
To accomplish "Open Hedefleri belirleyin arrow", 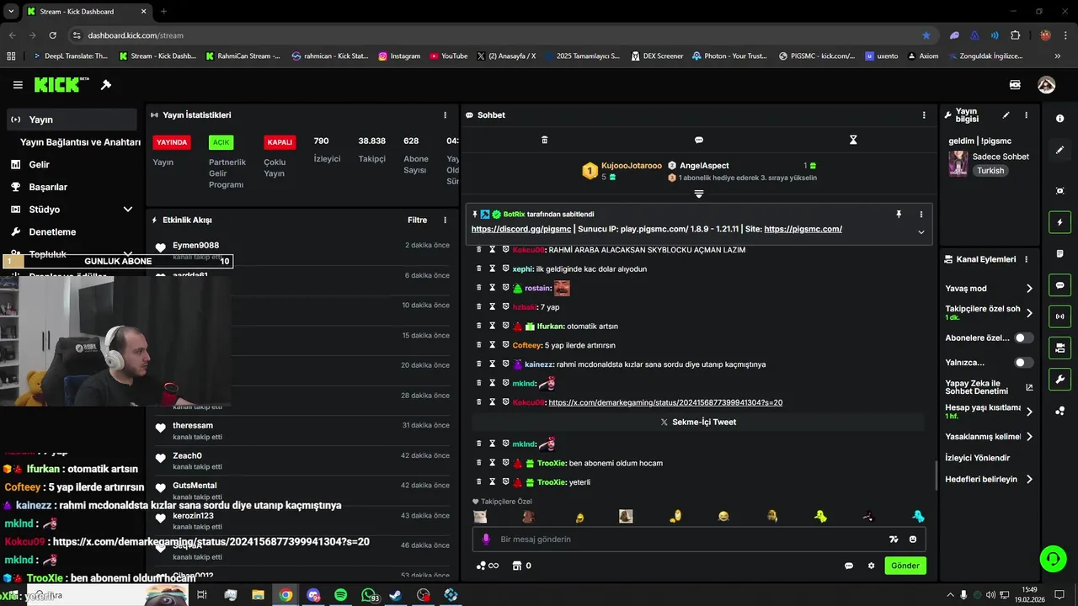I will point(1029,479).
